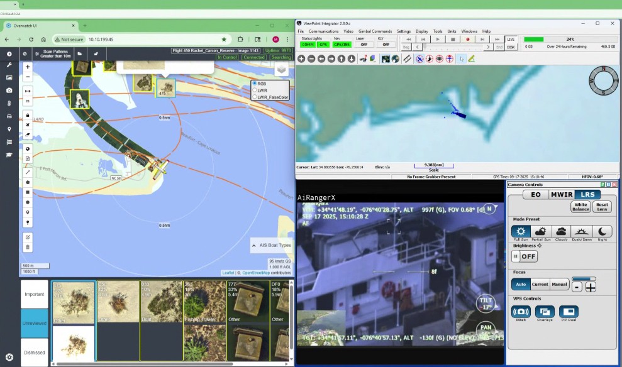The height and width of the screenshot is (367, 622).
Task: Click the Reset Lens button
Action: coord(602,207)
